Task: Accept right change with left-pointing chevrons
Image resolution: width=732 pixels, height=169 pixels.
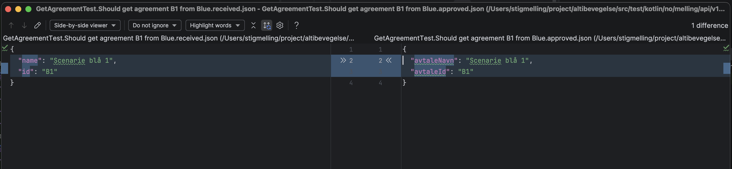Action: (x=389, y=60)
